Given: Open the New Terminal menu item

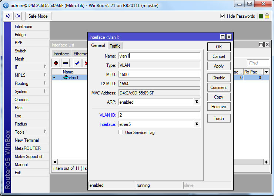Looking at the screenshot, I should (x=26, y=140).
